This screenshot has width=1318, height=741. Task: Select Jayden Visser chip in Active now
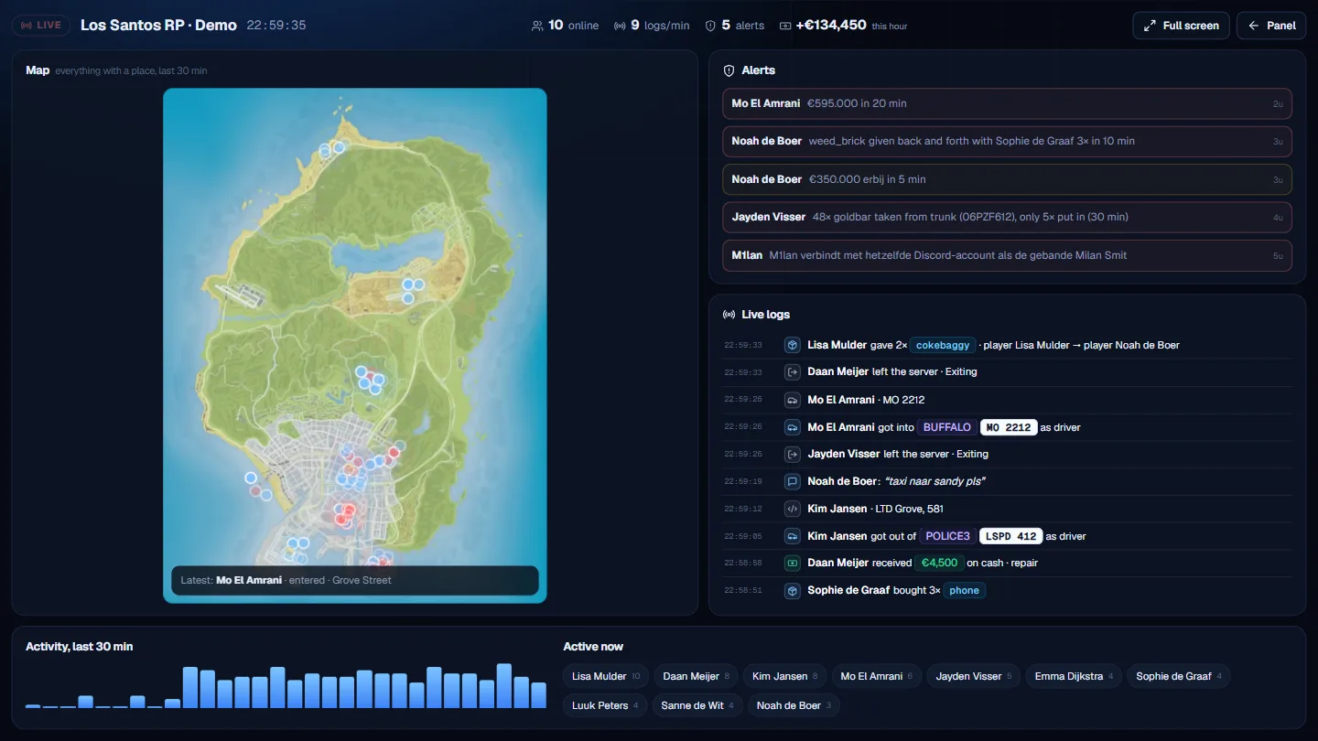pyautogui.click(x=974, y=676)
